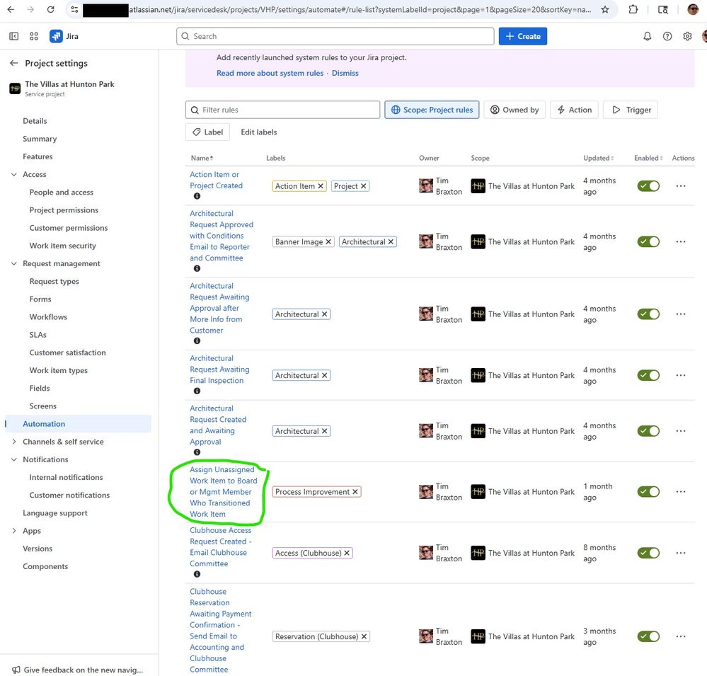This screenshot has height=676, width=707.
Task: Open SLAs settings
Action: click(38, 335)
